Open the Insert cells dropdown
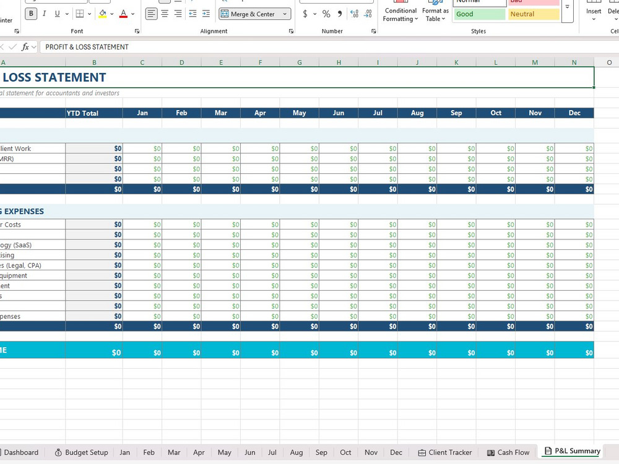 (594, 19)
